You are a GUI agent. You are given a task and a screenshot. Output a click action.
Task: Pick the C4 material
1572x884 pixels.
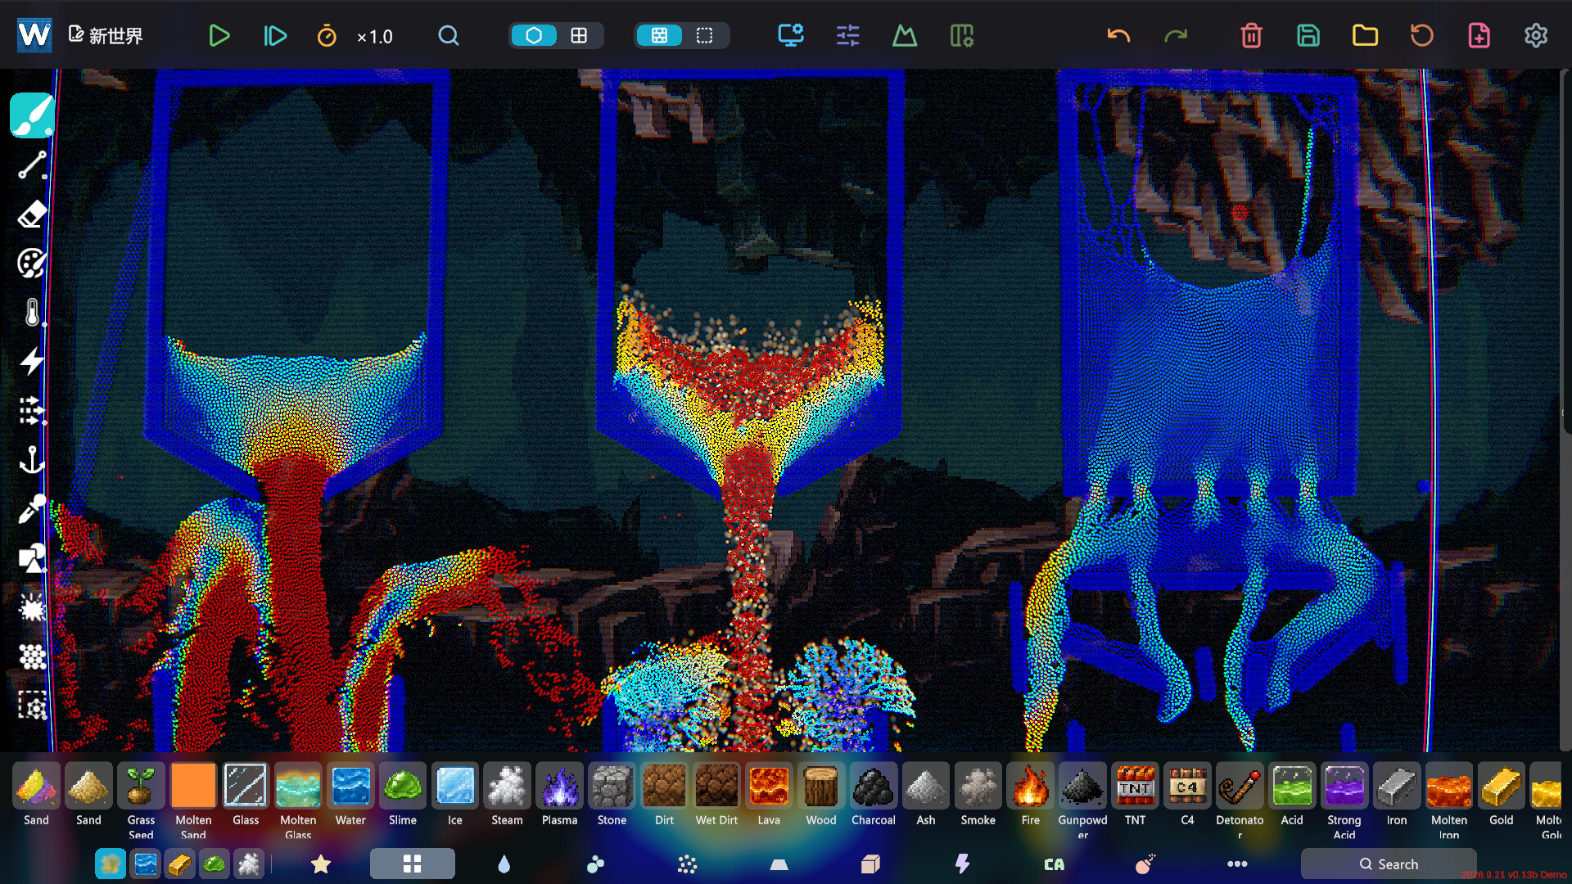pos(1188,787)
